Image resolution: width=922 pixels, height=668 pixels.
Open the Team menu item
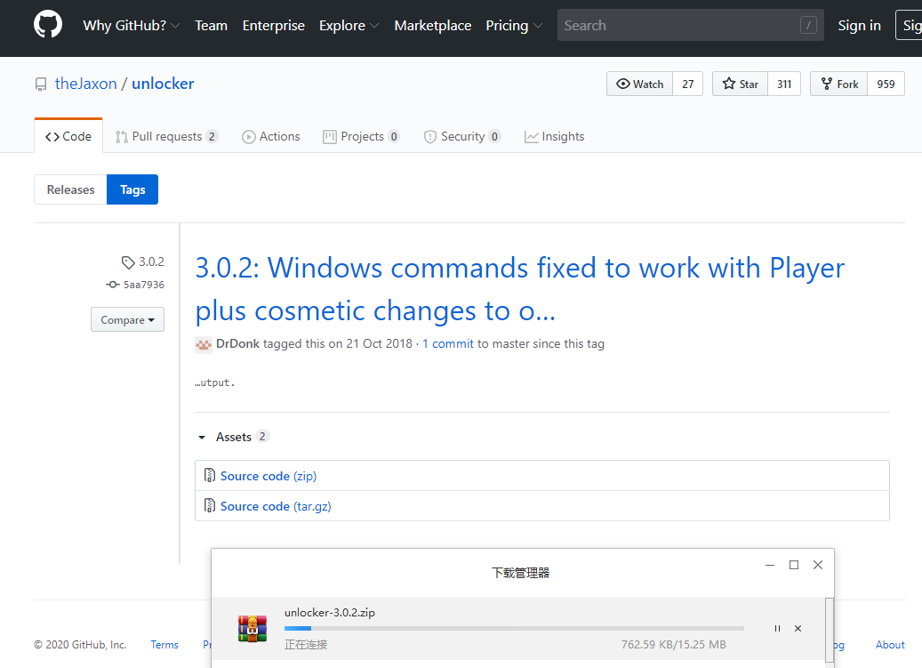click(x=211, y=25)
